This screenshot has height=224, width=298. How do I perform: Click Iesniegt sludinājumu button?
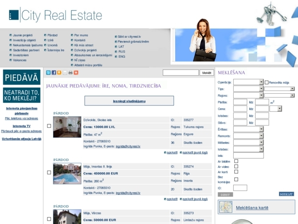129,101
